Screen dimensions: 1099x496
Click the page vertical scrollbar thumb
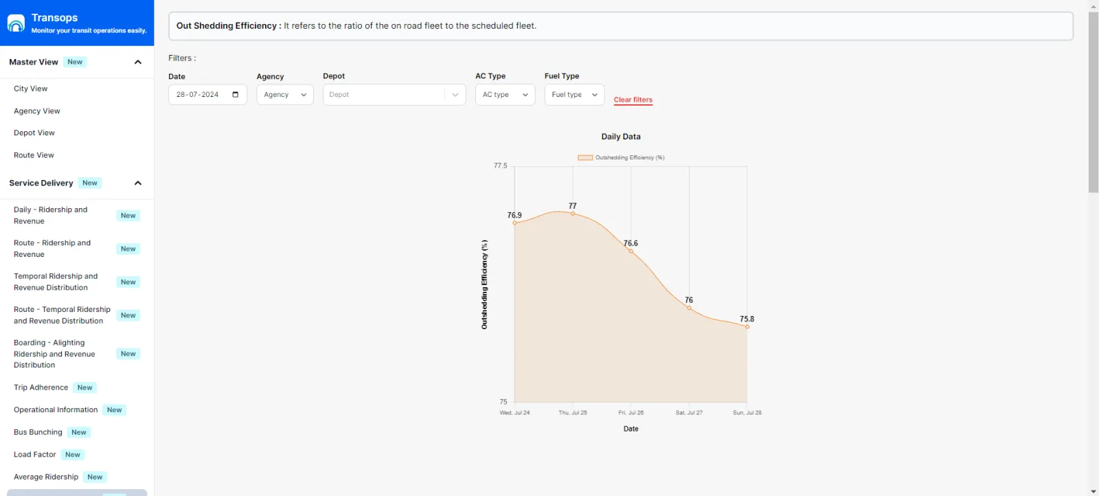coord(1094,102)
